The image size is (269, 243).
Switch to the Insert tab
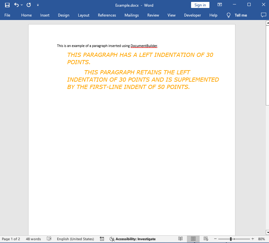coord(45,15)
